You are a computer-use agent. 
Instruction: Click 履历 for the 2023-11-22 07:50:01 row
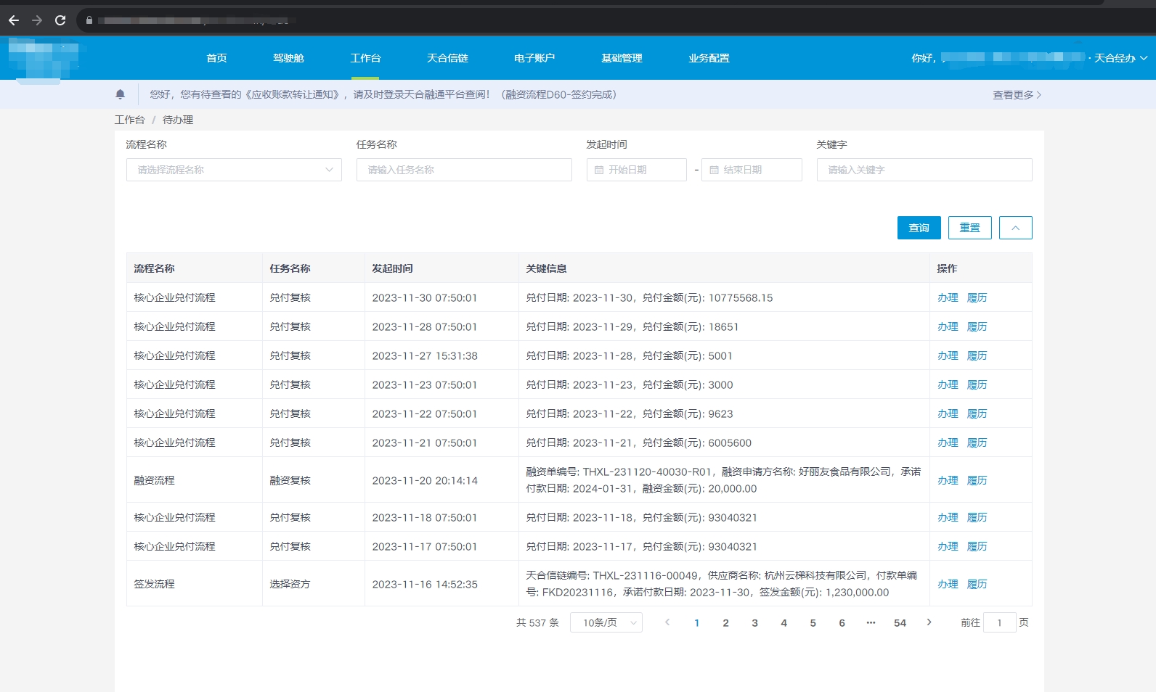[x=977, y=413]
